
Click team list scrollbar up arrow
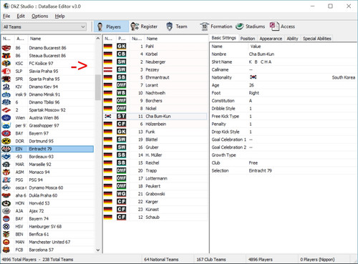(98, 39)
